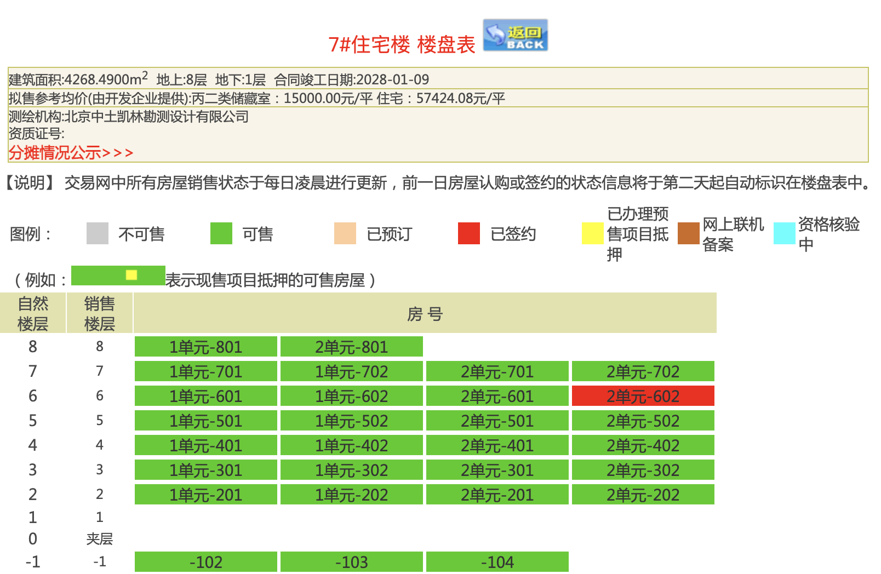The image size is (881, 574).
Task: View room 2单元-202
Action: click(x=643, y=495)
